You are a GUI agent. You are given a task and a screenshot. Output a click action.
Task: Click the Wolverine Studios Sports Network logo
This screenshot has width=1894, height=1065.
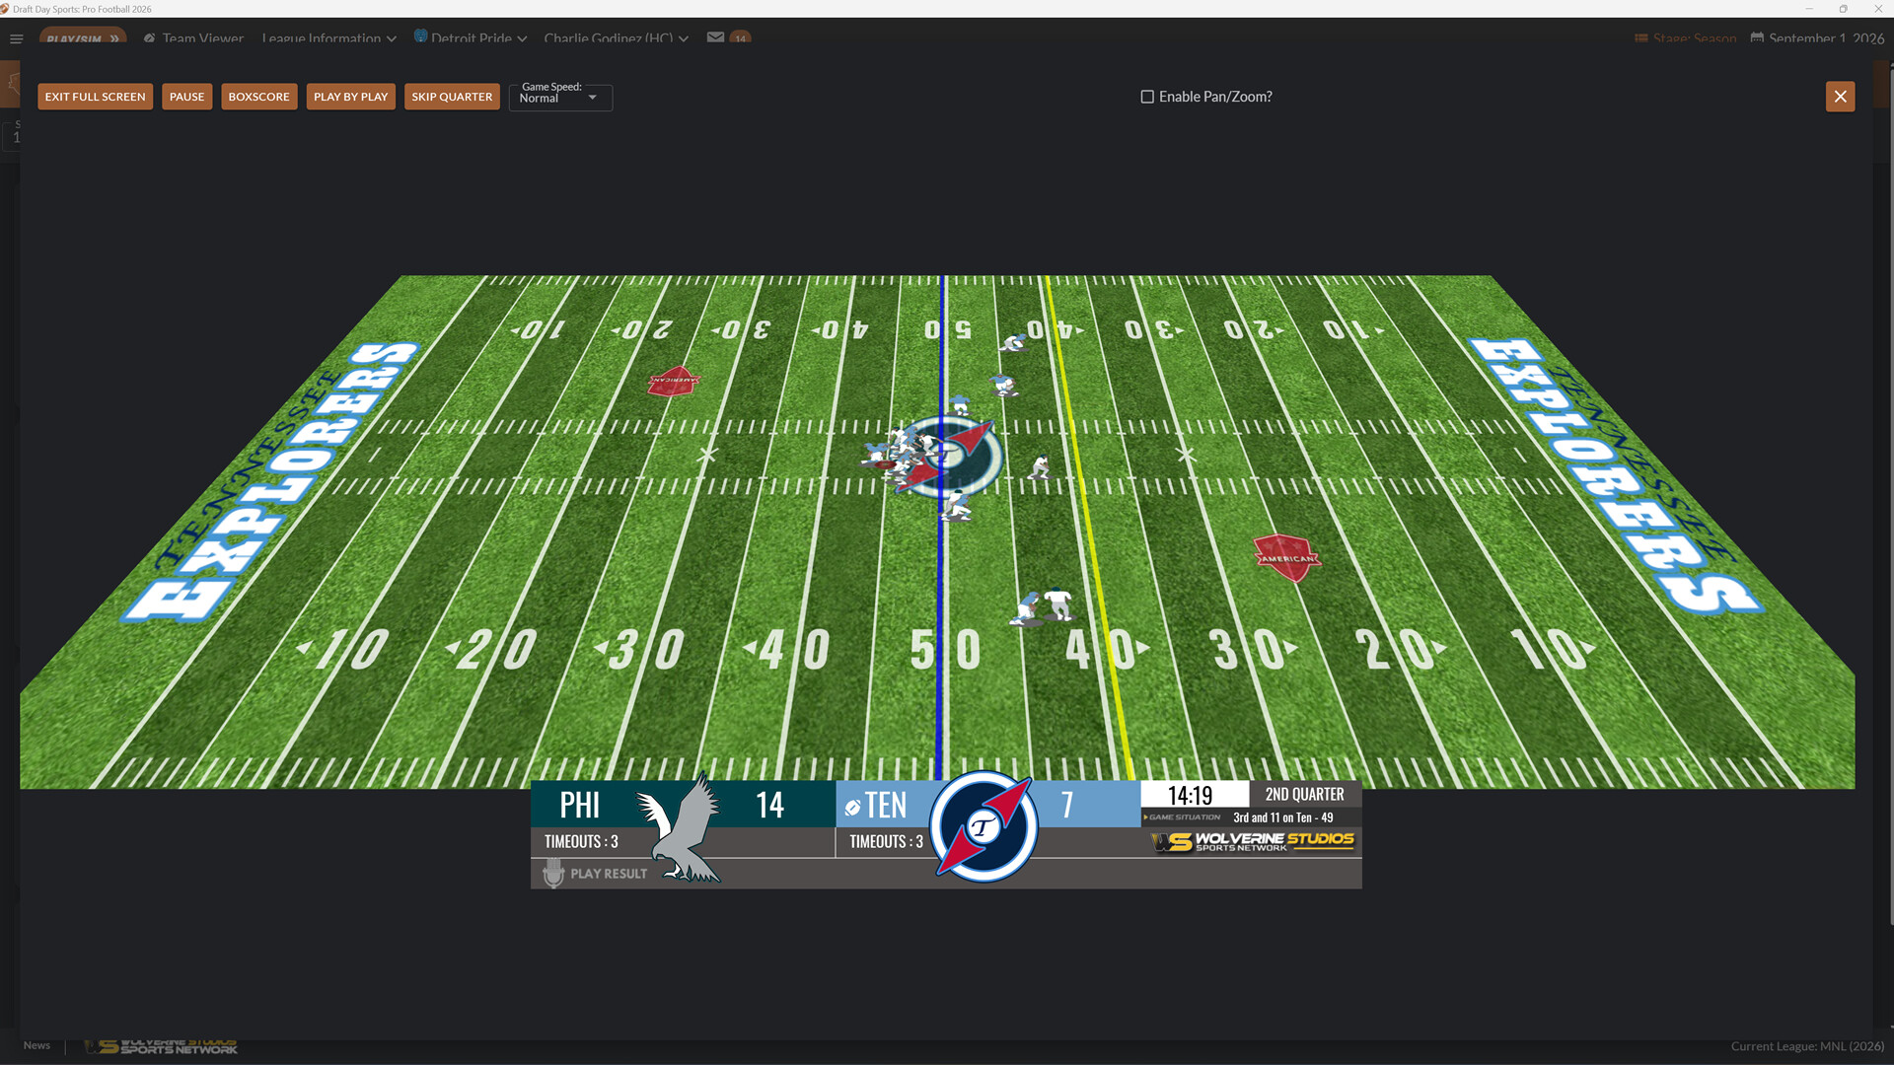coord(1251,841)
